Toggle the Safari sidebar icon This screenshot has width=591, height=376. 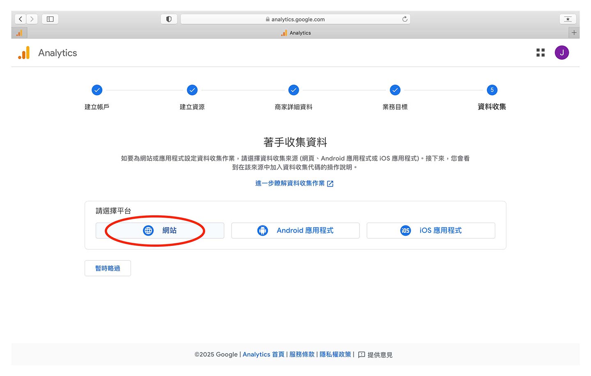point(50,19)
